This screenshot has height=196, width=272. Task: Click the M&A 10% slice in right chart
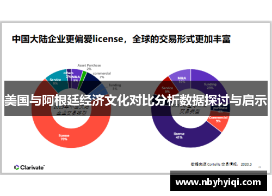(181, 80)
